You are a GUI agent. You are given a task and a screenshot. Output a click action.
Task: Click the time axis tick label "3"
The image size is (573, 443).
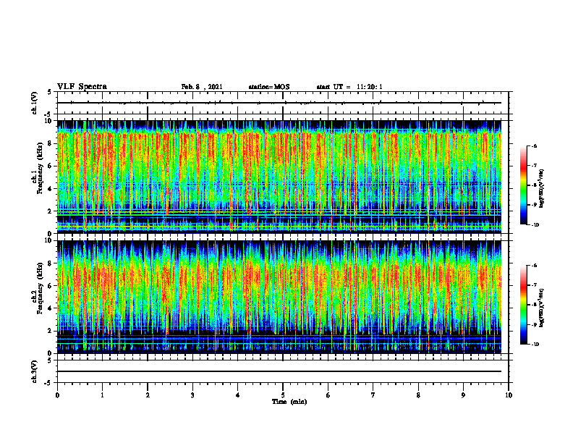pos(192,395)
